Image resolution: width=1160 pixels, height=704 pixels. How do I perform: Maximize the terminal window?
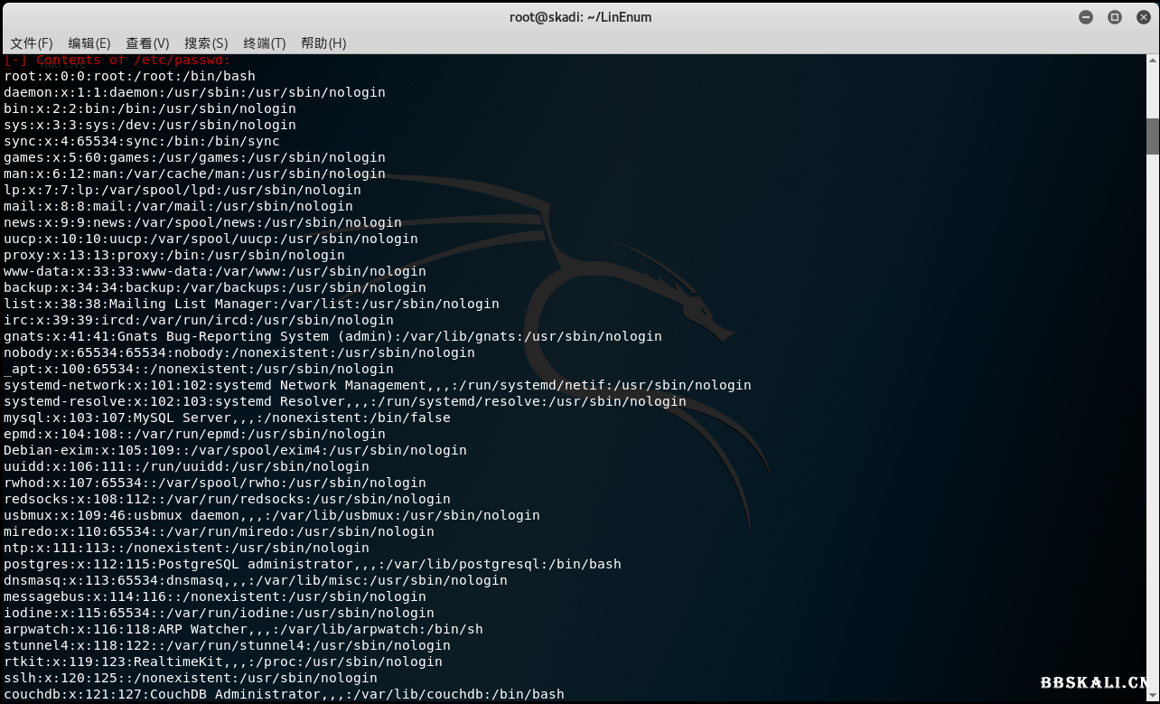click(x=1115, y=17)
